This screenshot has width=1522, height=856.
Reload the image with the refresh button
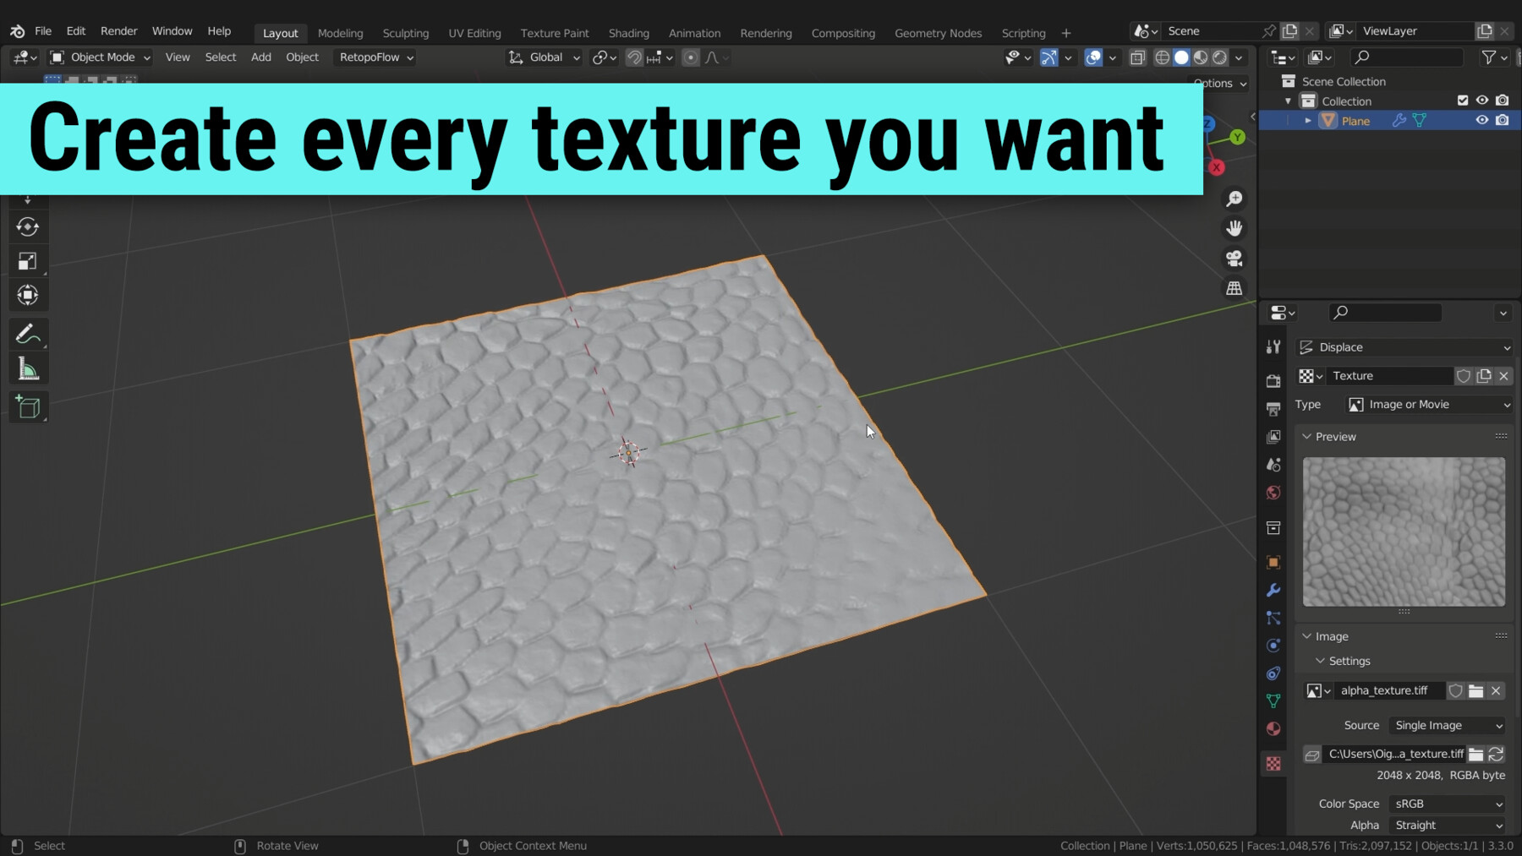tap(1497, 754)
